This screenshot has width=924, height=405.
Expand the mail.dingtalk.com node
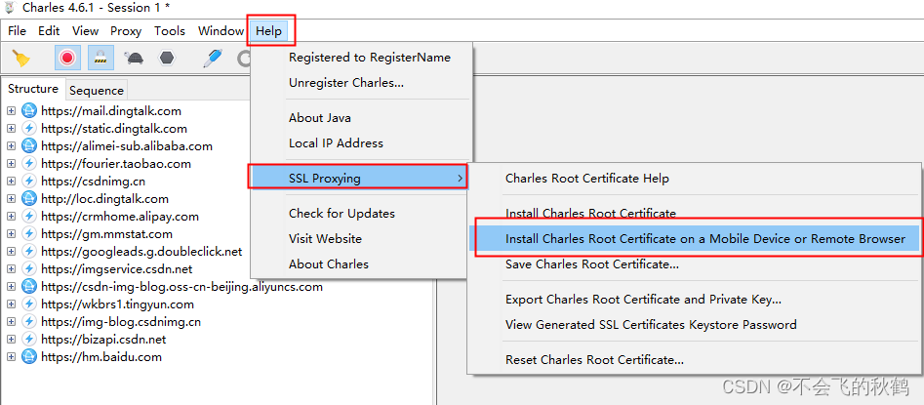pyautogui.click(x=11, y=111)
